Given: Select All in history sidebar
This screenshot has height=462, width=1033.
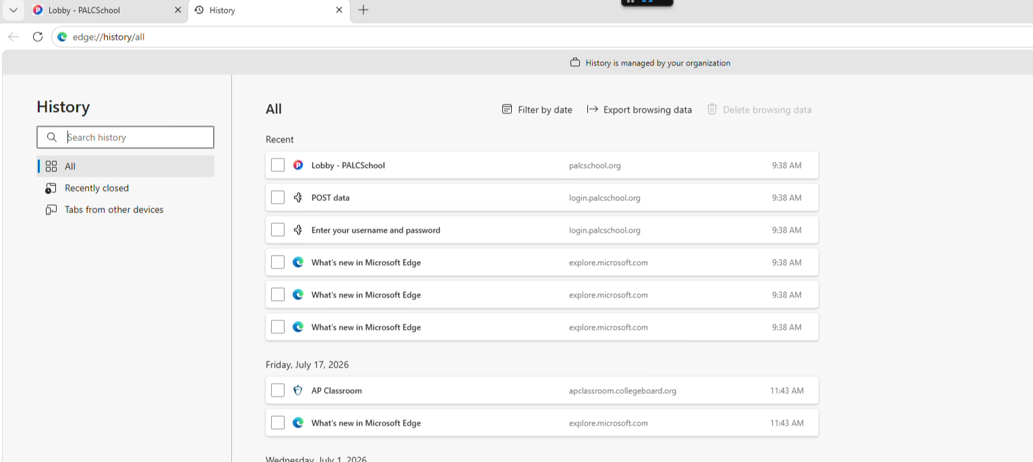Looking at the screenshot, I should (x=125, y=167).
